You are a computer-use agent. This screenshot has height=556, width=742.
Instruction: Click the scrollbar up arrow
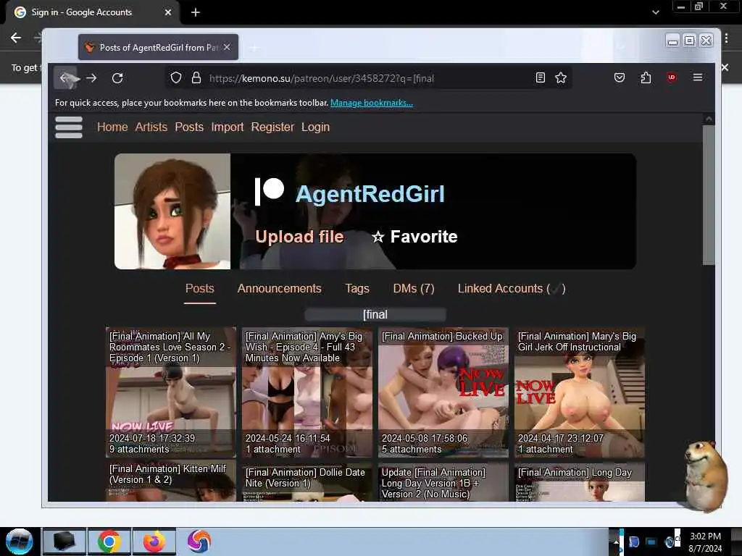[x=709, y=119]
